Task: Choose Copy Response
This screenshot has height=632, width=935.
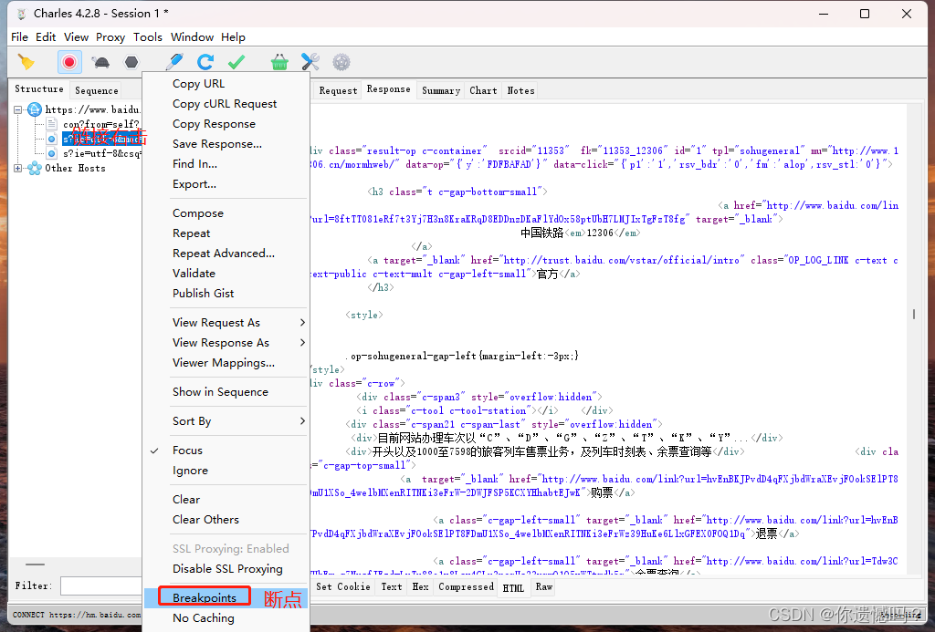Action: pos(214,124)
